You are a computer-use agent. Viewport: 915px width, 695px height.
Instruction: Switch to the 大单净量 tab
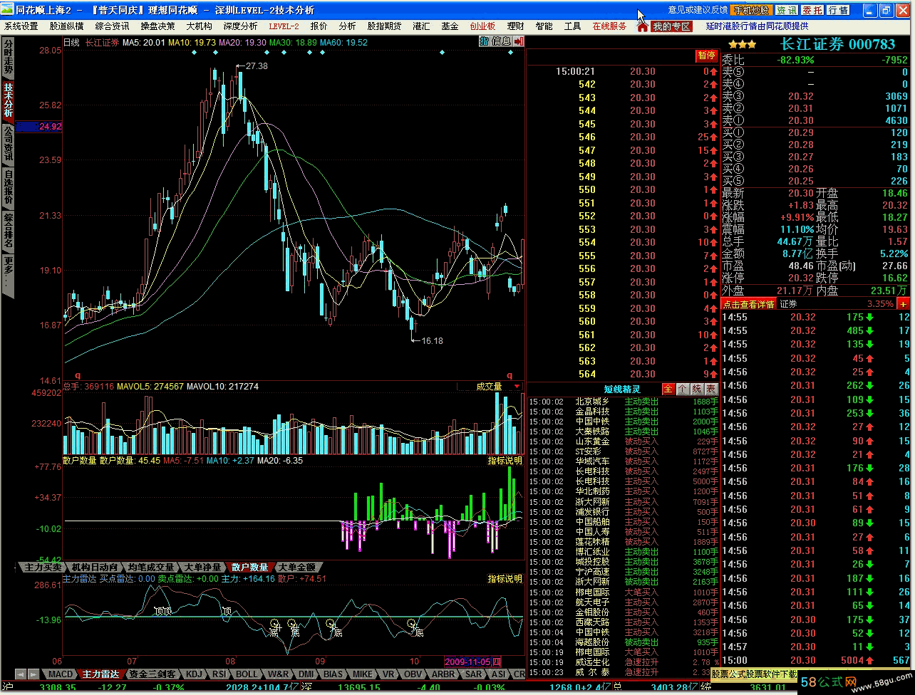pos(202,567)
